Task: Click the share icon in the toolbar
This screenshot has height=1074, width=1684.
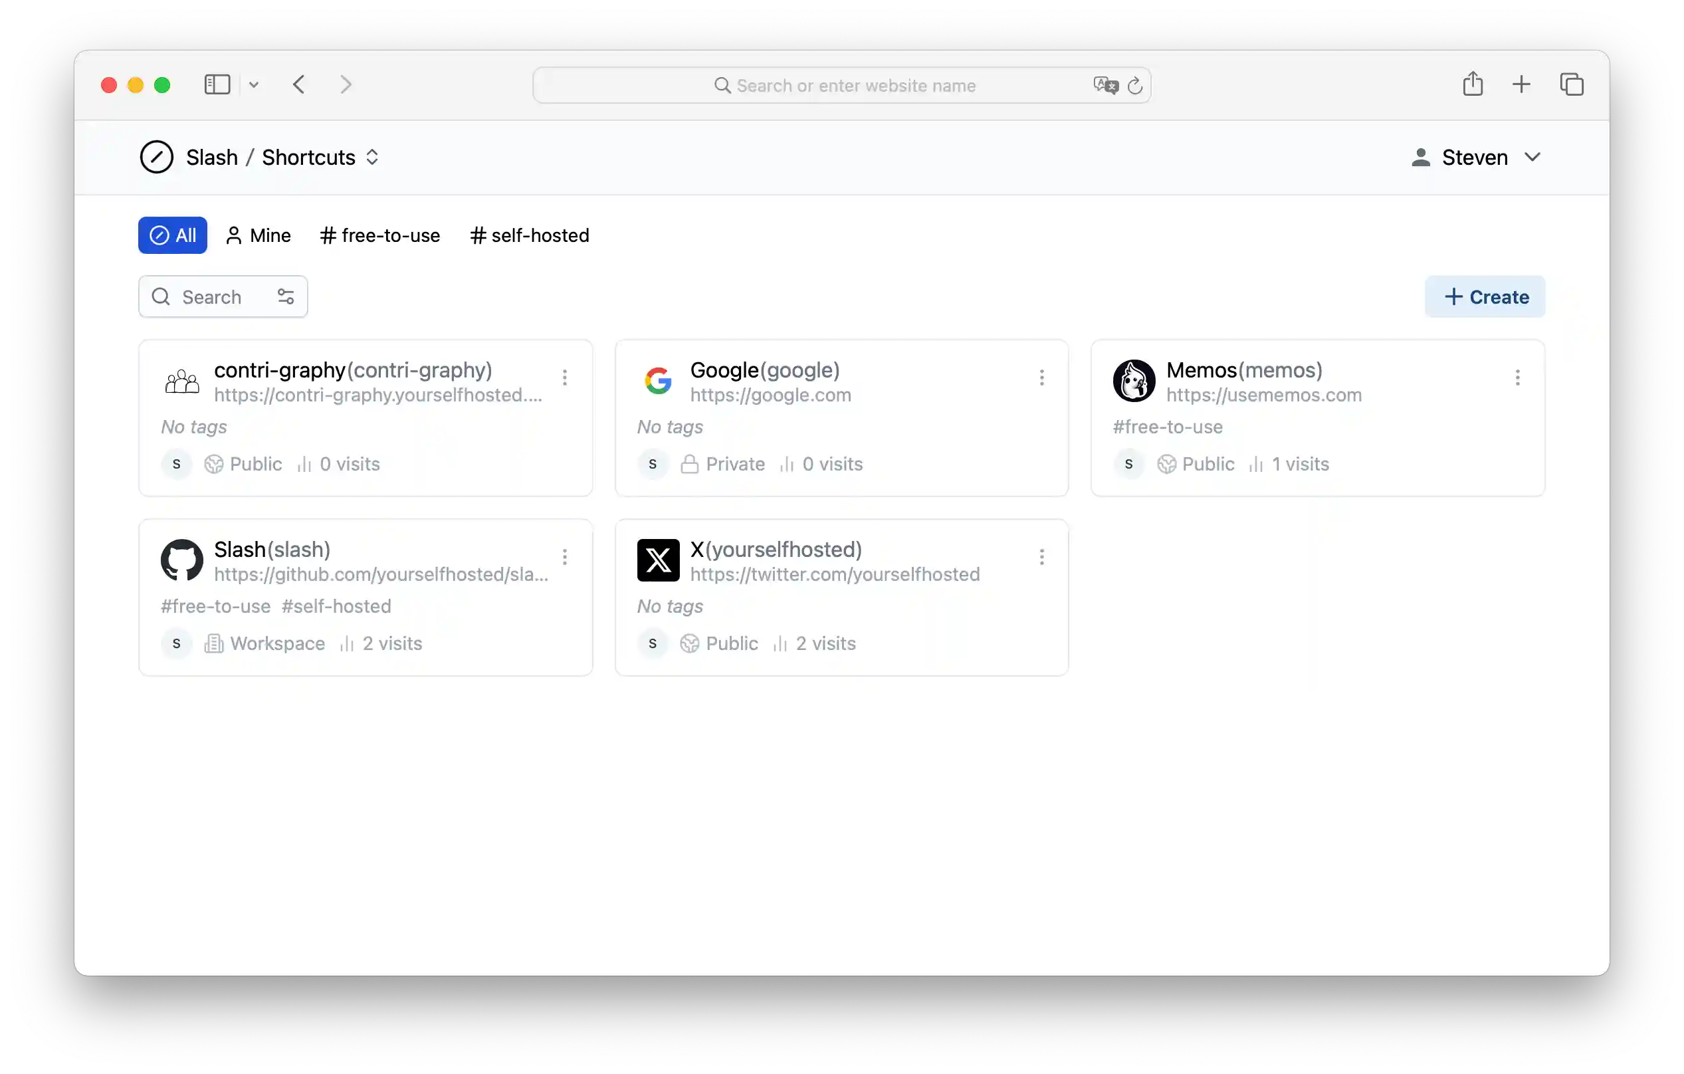Action: pyautogui.click(x=1473, y=84)
